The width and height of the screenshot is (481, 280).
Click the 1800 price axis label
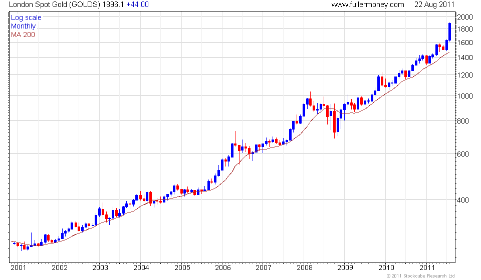[465, 29]
